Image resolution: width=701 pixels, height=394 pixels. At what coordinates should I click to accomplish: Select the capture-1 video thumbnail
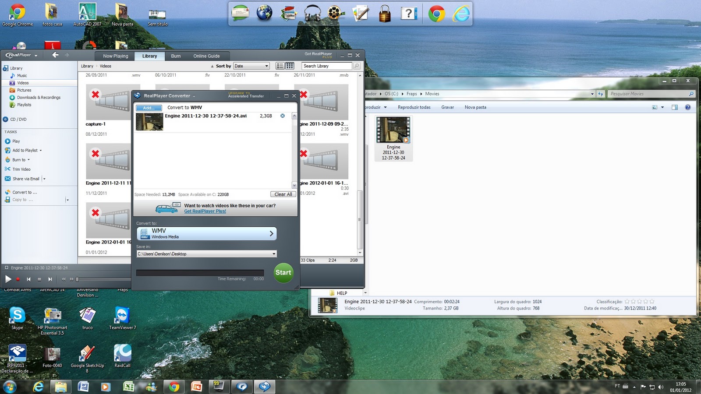[113, 102]
